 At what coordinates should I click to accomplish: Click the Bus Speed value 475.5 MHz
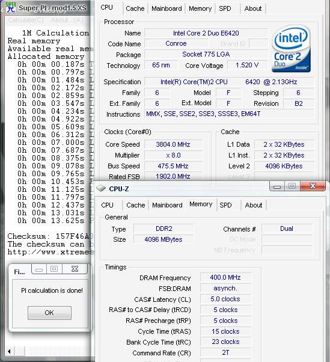coord(173,166)
